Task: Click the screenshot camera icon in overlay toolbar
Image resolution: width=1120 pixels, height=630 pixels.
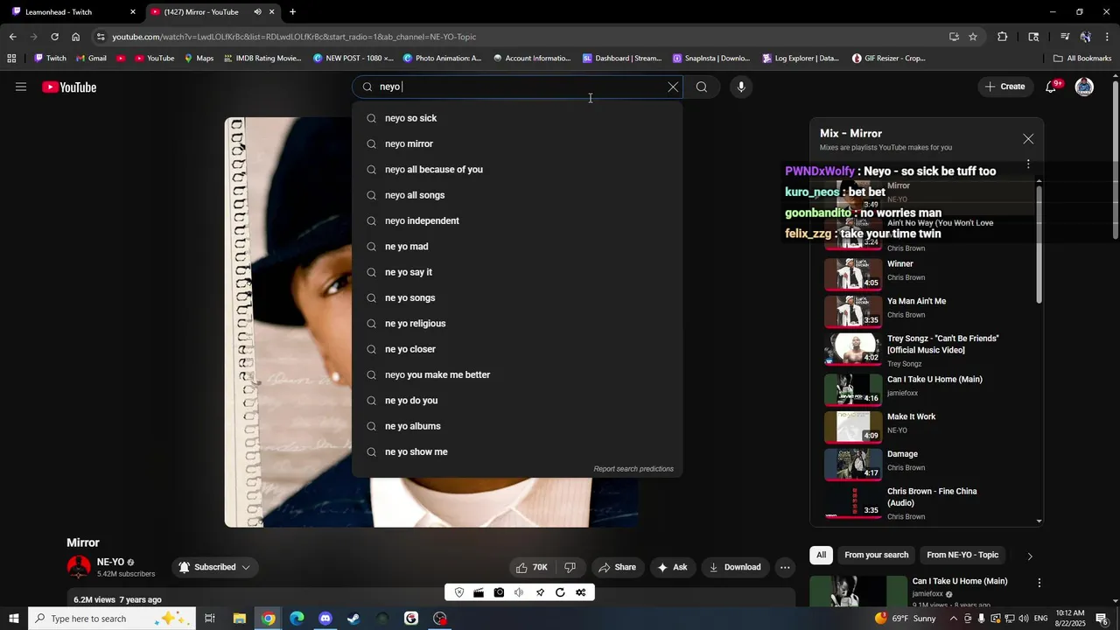Action: click(499, 592)
